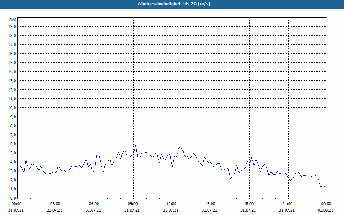This screenshot has width=344, height=215.
Task: Click the 15:00 time label
Action: (211, 204)
